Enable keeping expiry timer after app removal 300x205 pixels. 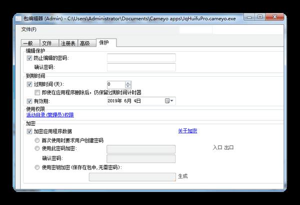[37, 93]
